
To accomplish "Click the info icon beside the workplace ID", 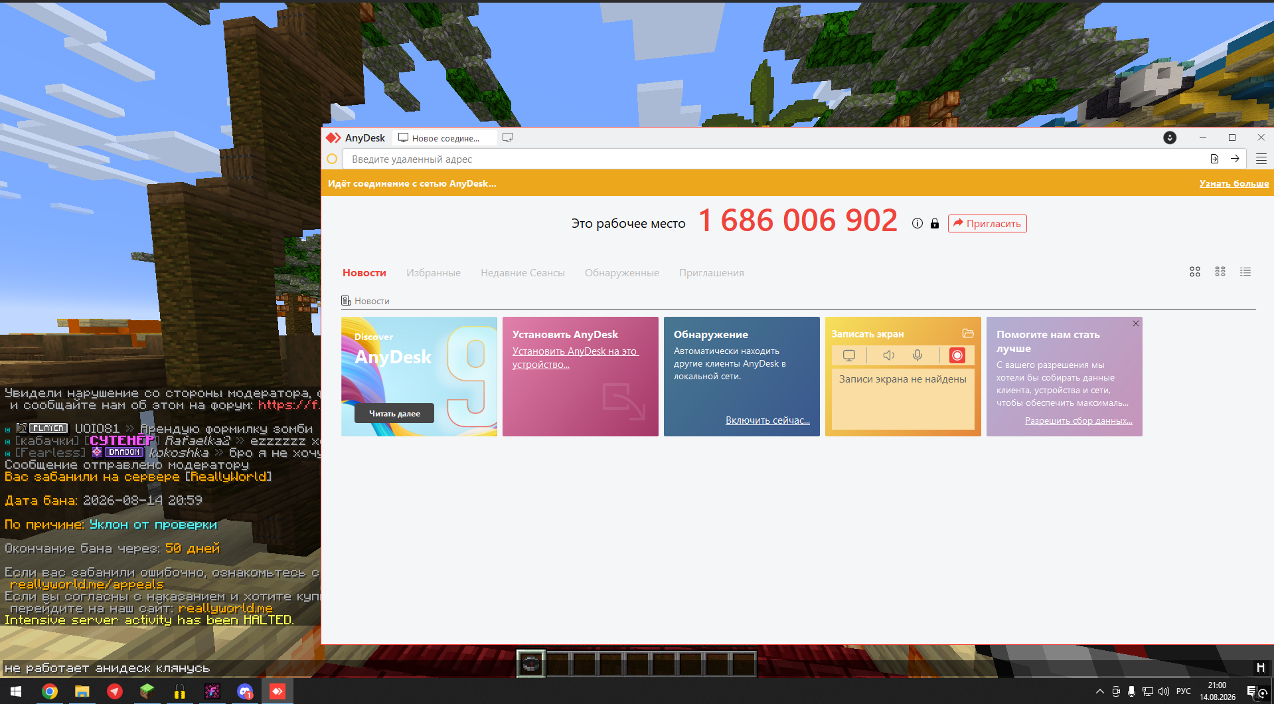I will tap(917, 223).
